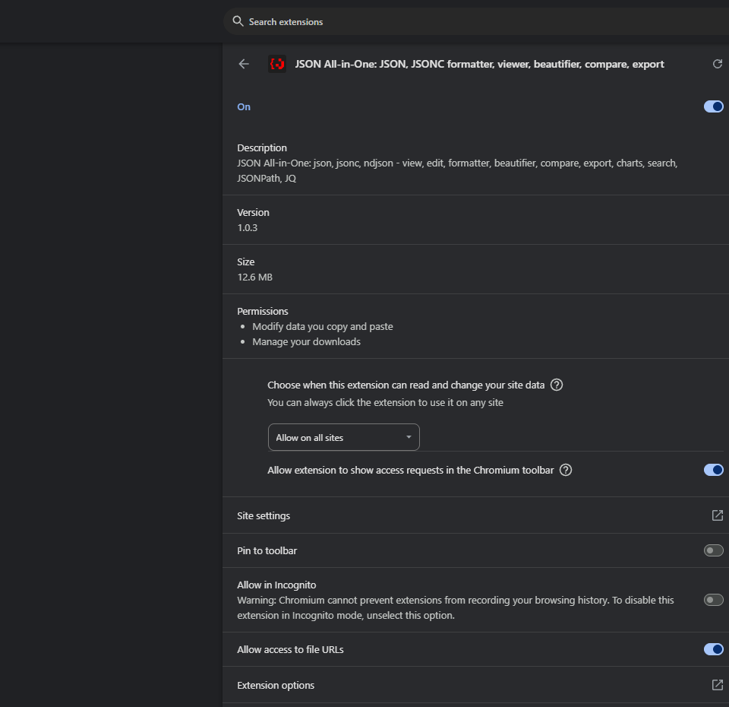Open help icon beside access requests option
The width and height of the screenshot is (729, 707).
click(565, 470)
